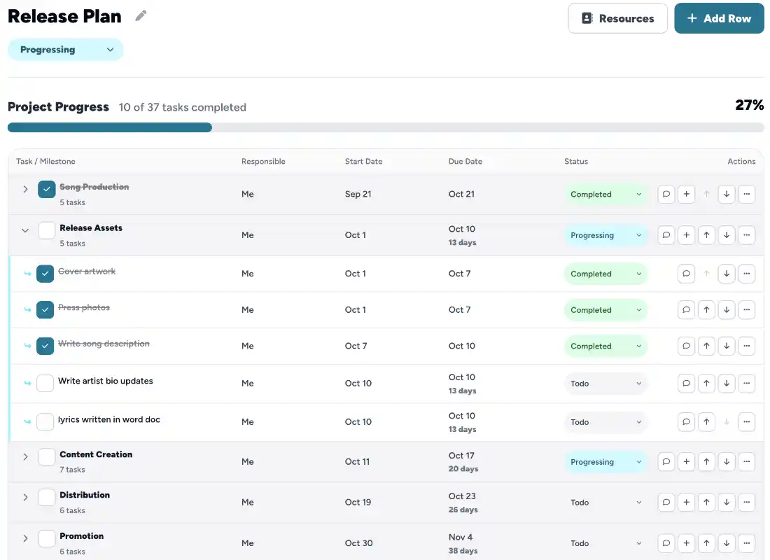
Task: Open more options for Content Creation row
Action: [x=746, y=462]
